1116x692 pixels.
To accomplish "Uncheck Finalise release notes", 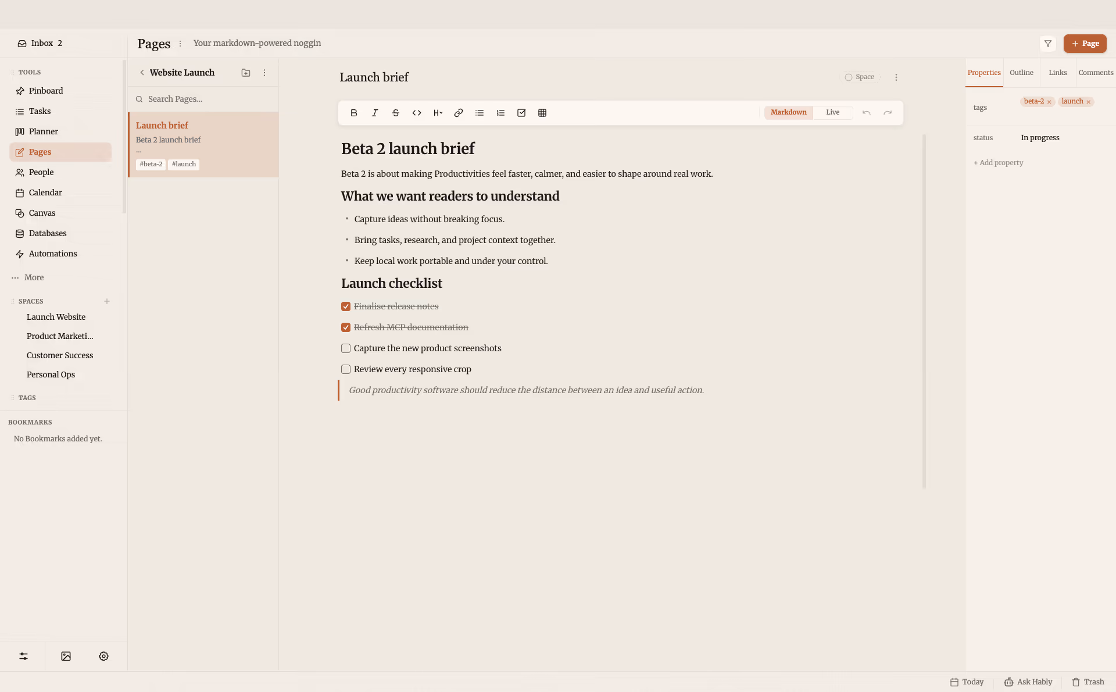I will 346,306.
